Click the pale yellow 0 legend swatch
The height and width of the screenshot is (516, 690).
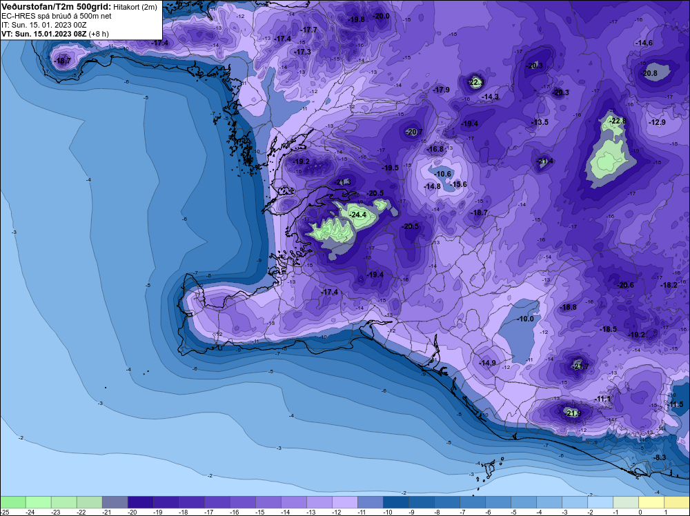[651, 502]
